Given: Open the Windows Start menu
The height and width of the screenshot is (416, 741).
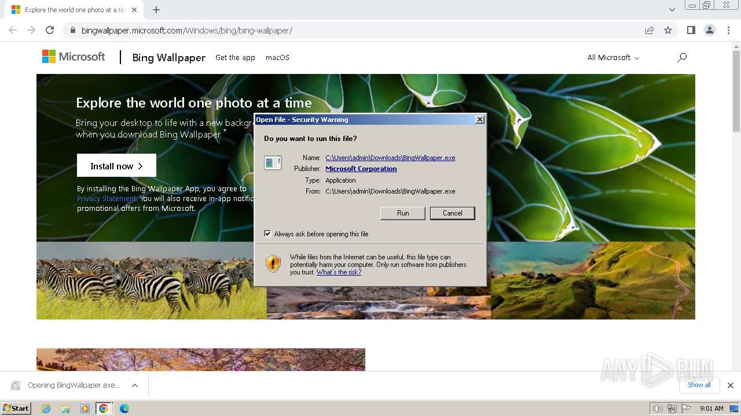Looking at the screenshot, I should 16,408.
